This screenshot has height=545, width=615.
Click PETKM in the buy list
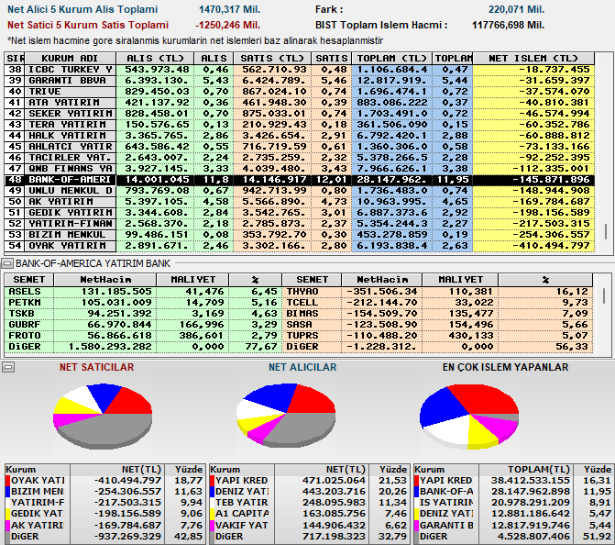click(25, 303)
